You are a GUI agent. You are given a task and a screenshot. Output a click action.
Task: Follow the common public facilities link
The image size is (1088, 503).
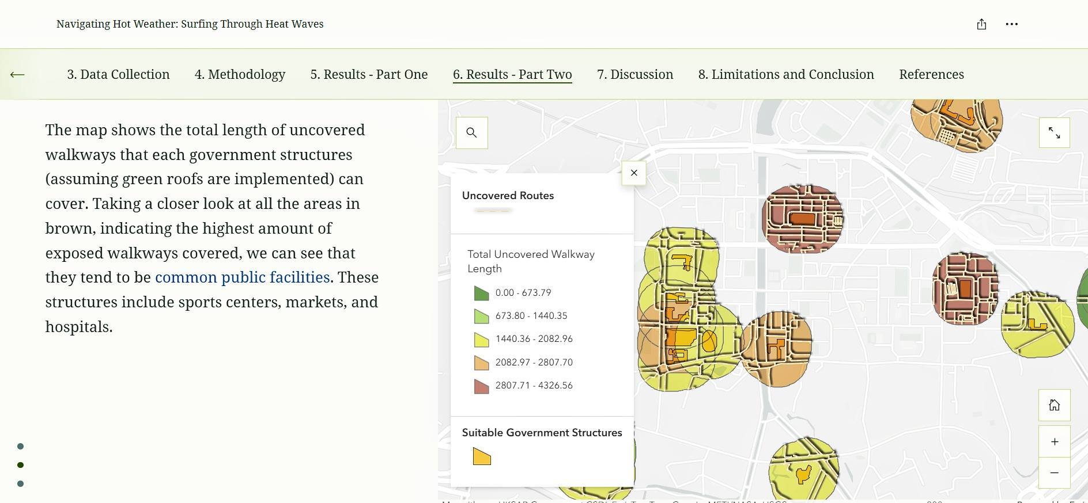[x=243, y=277]
